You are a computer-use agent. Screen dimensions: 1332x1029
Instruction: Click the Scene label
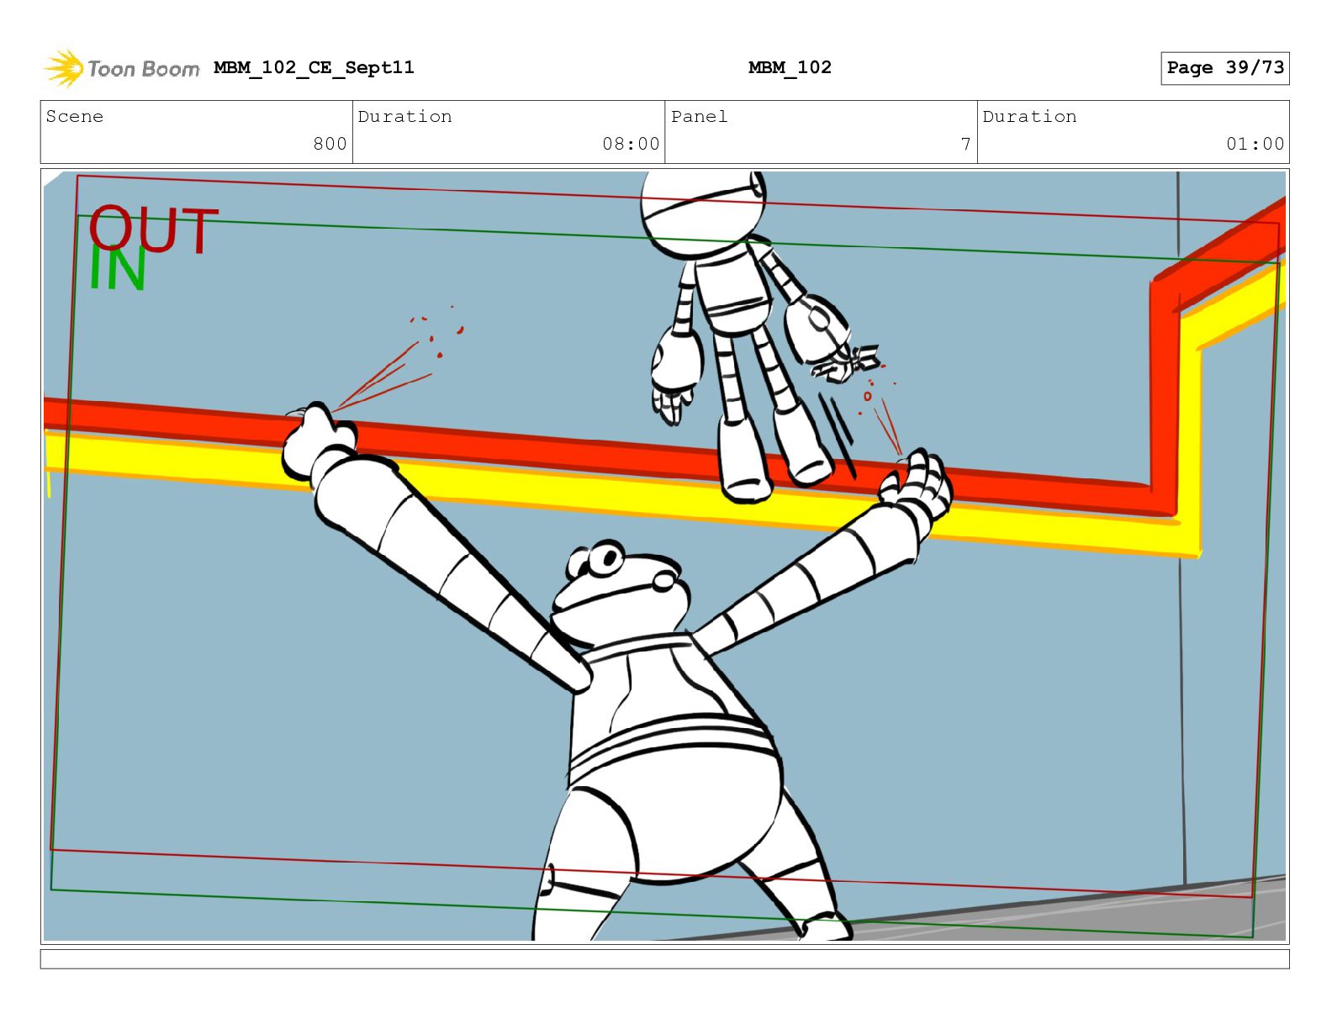(75, 116)
